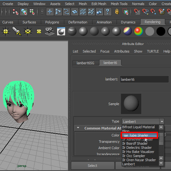
Task: Toggle the rendering selection mask icon
Action: (99, 12)
